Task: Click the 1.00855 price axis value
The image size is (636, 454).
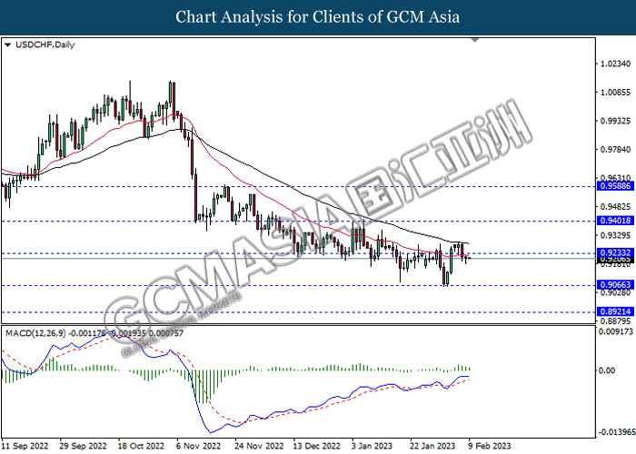Action: 615,93
